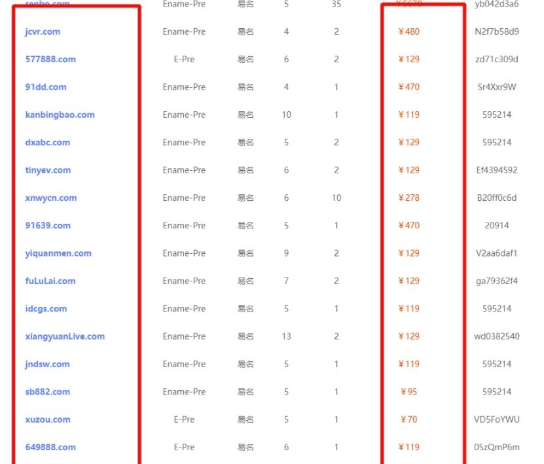Open the 91dd.com domain link
The height and width of the screenshot is (464, 544).
46,87
